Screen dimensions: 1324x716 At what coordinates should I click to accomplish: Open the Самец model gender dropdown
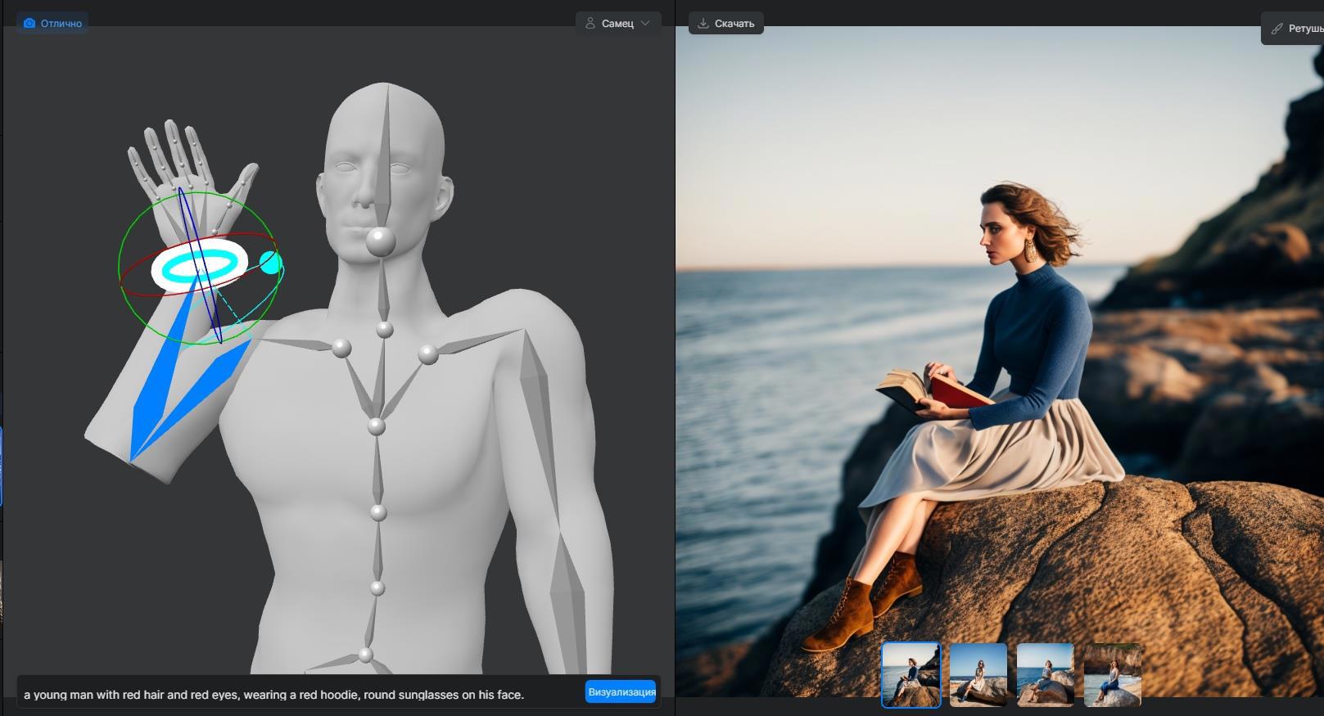tap(617, 24)
